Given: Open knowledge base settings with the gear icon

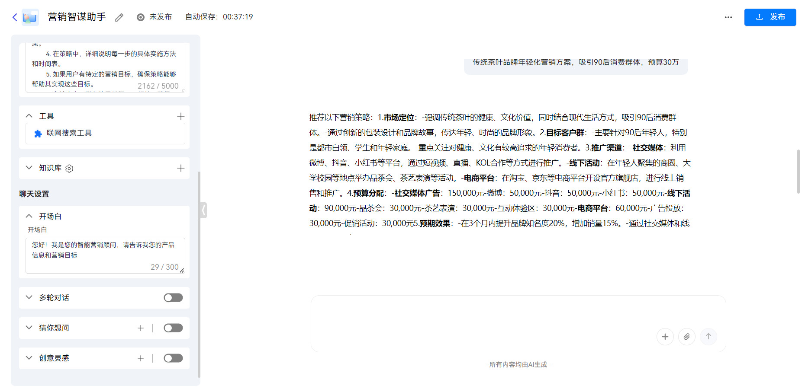Looking at the screenshot, I should 69,168.
